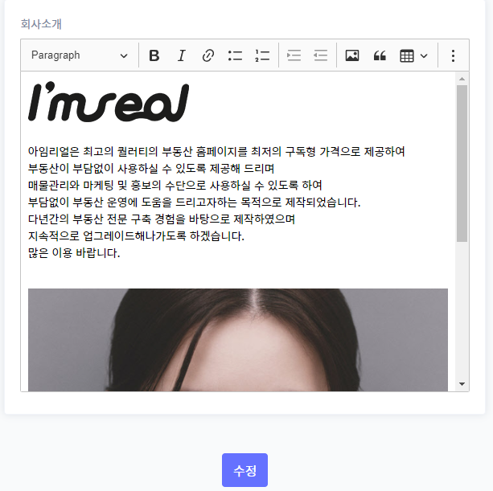The image size is (493, 491).
Task: Click the editor vertical scrollbar thumb
Action: coord(462,163)
